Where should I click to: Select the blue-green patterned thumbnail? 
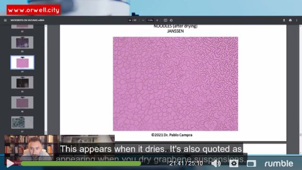22,122
